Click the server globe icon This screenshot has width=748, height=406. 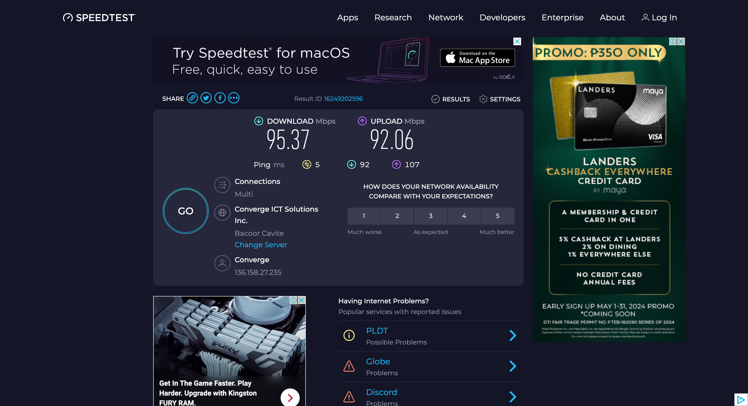pos(222,213)
